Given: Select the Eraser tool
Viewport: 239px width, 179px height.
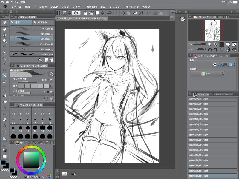Looking at the screenshot, I should coord(4,120).
